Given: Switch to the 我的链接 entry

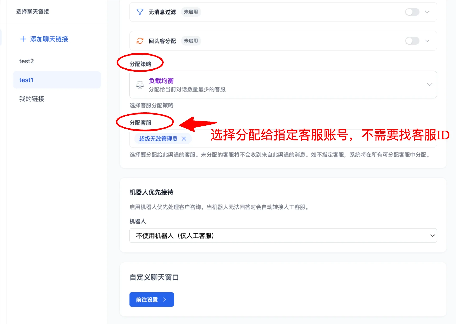Looking at the screenshot, I should tap(32, 99).
